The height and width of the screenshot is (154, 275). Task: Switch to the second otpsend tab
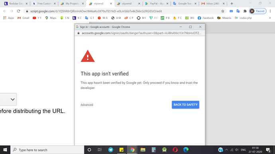(x=129, y=4)
